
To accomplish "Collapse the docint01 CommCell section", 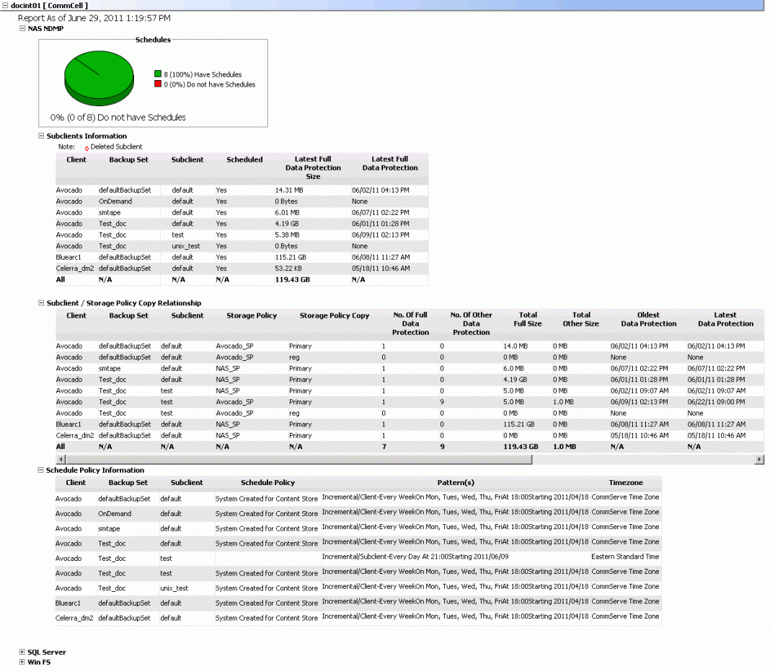I will click(5, 5).
